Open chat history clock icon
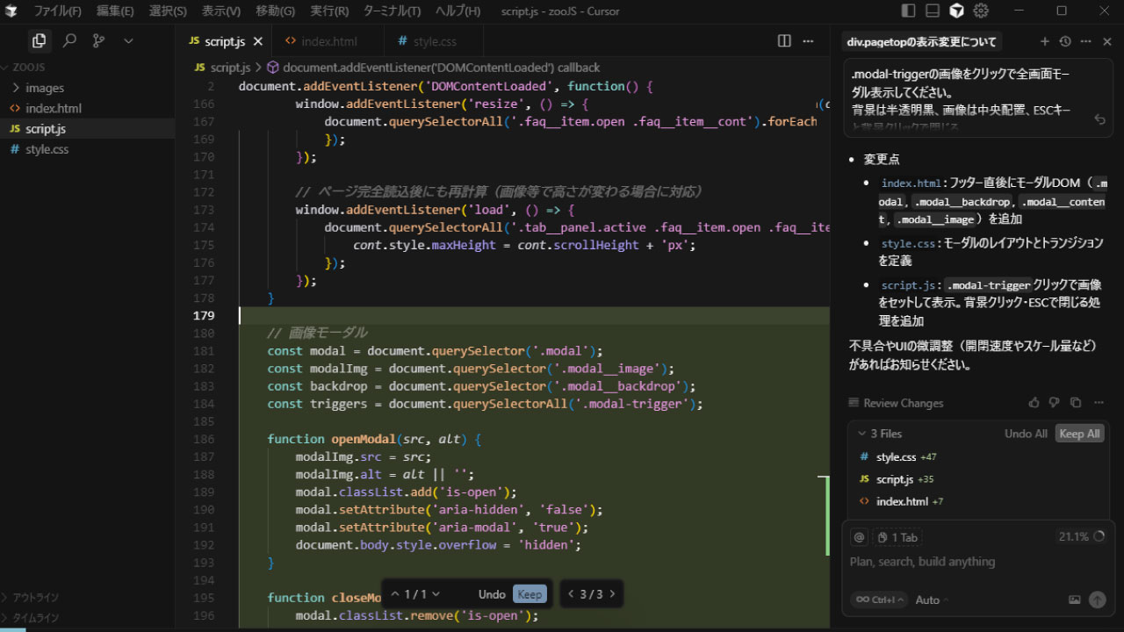Image resolution: width=1124 pixels, height=632 pixels. click(x=1065, y=41)
